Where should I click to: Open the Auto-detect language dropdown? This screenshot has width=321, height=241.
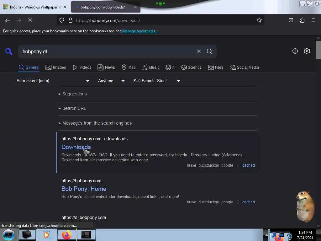pos(53,81)
